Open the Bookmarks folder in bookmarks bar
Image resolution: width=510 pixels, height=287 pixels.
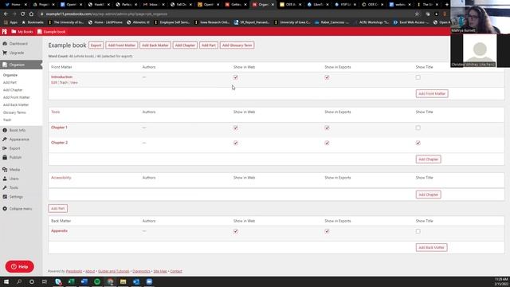click(33, 22)
